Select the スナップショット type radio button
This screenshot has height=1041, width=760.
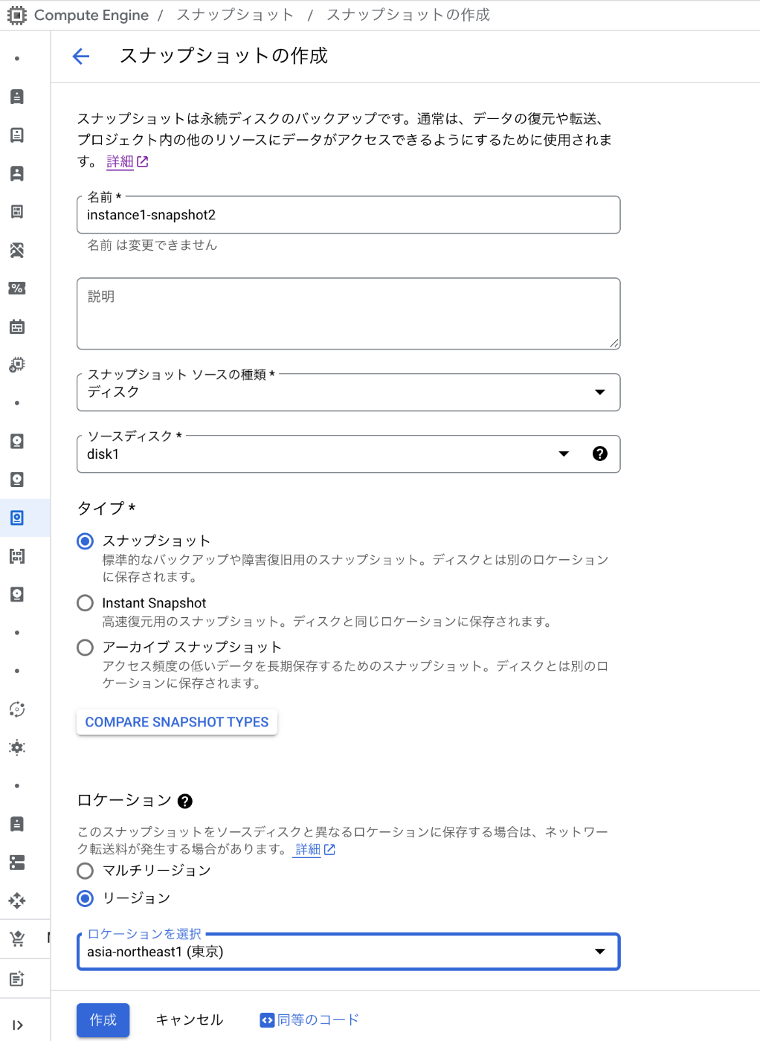[86, 541]
